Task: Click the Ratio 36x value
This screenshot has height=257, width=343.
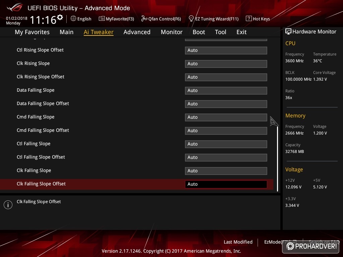Action: [289, 98]
